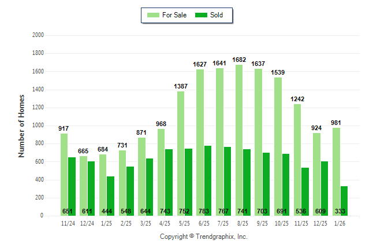Select the 1/25 Sold bar showing 444
The image size is (373, 251).
[x=110, y=195]
